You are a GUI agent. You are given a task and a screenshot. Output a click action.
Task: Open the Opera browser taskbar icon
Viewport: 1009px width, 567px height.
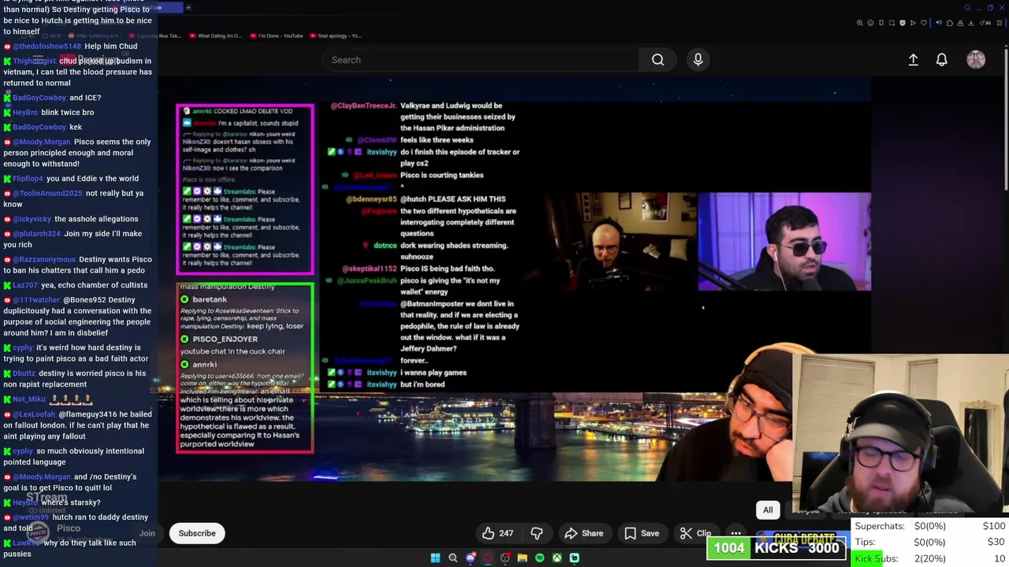click(x=488, y=558)
